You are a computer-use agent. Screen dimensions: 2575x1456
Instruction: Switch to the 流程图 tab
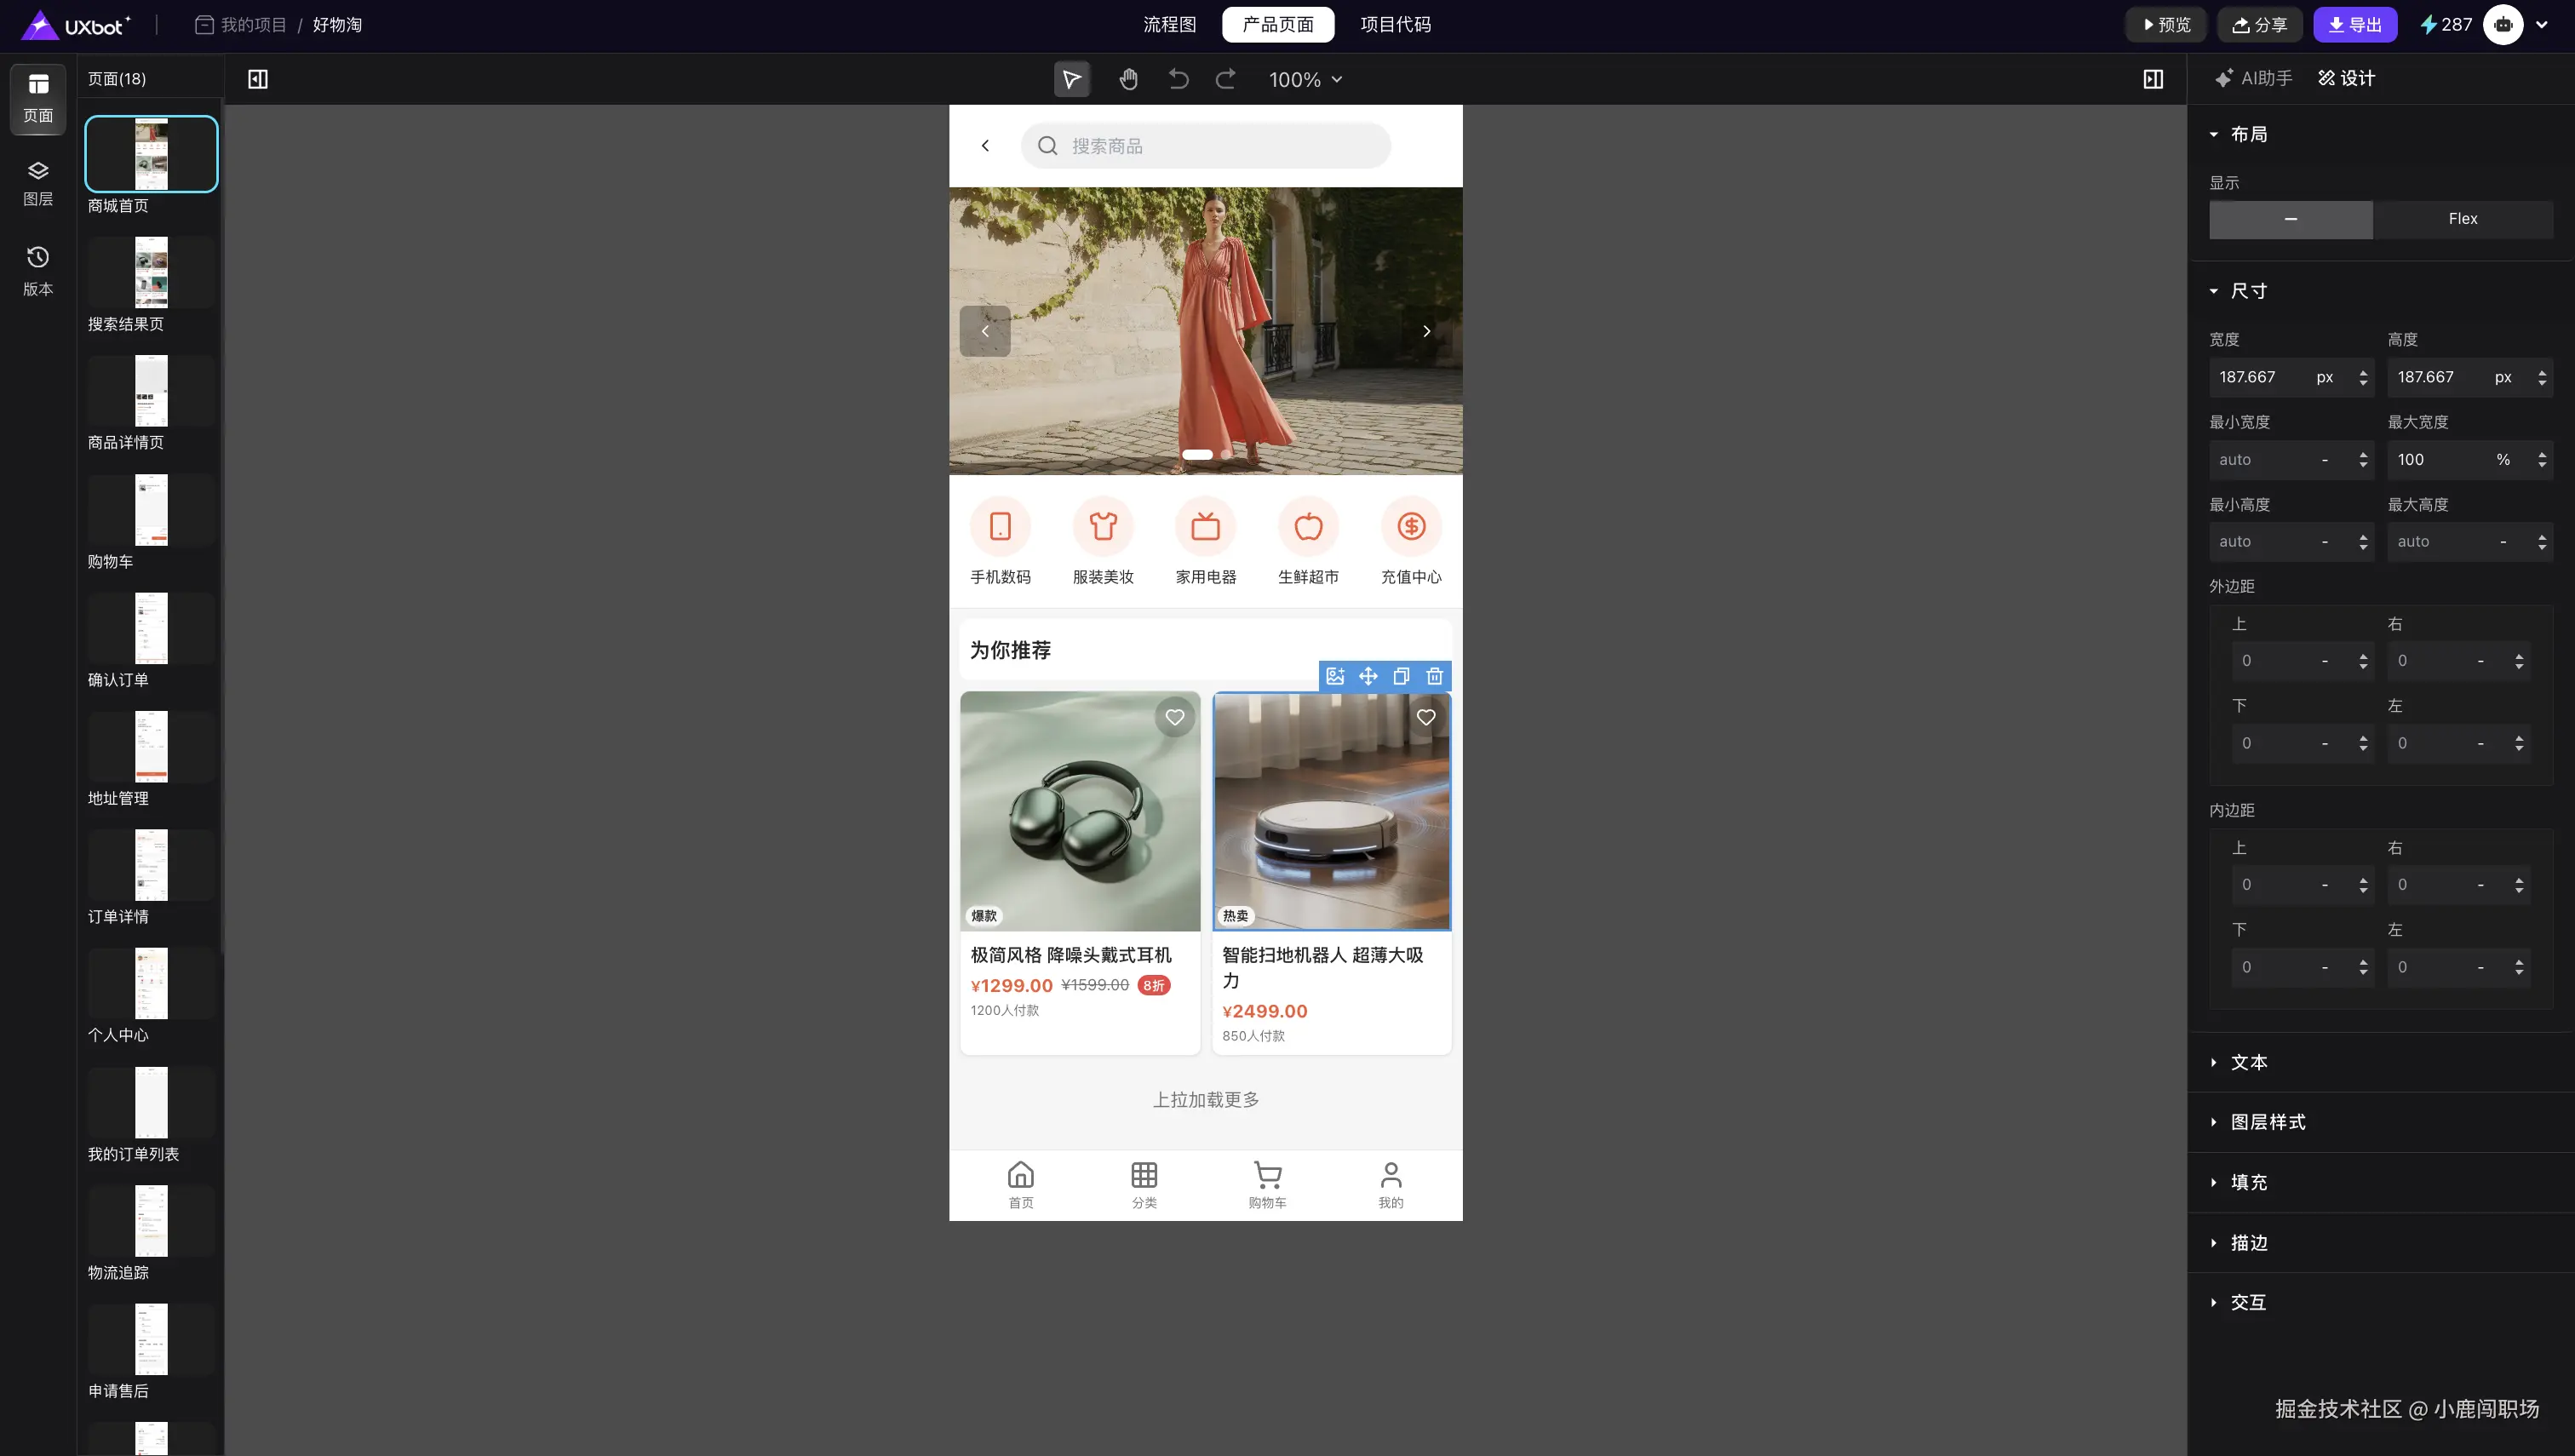1169,24
